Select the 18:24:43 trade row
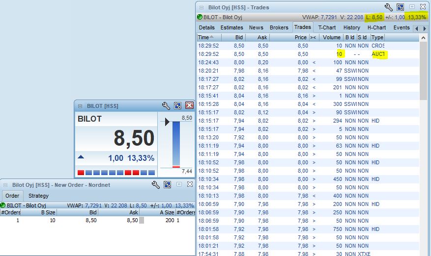 click(308, 63)
